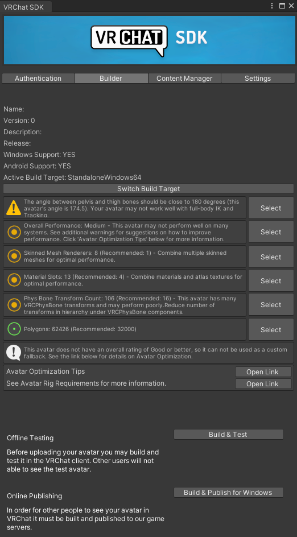Switch to the Authentication tab
Image resolution: width=297 pixels, height=537 pixels.
38,79
